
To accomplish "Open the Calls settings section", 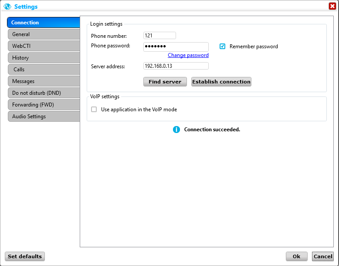I will tap(44, 70).
